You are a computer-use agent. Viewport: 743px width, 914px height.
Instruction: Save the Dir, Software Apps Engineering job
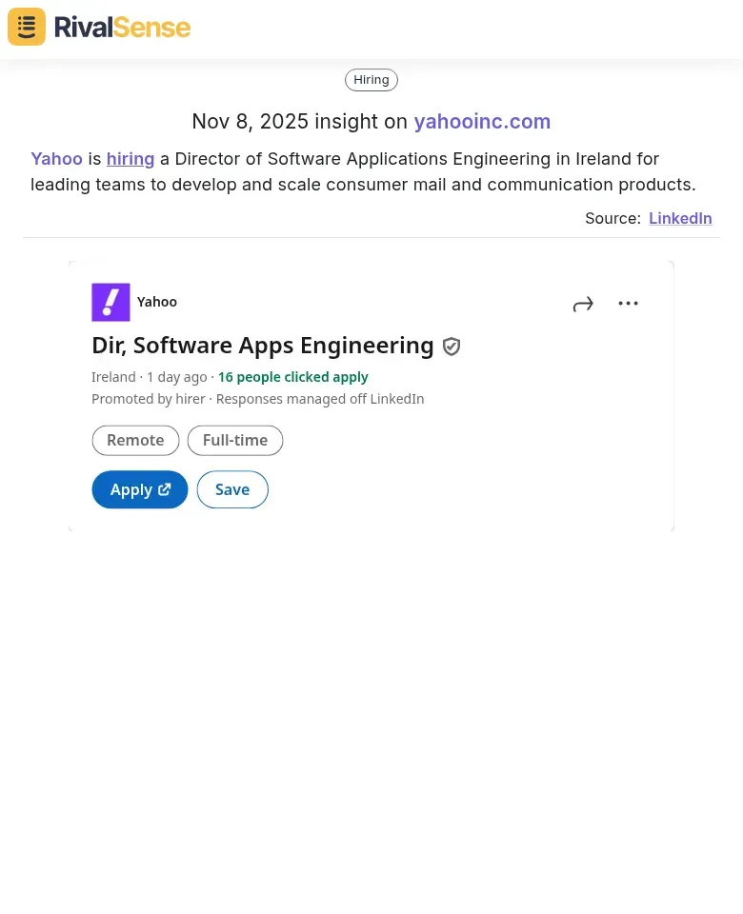(x=231, y=488)
